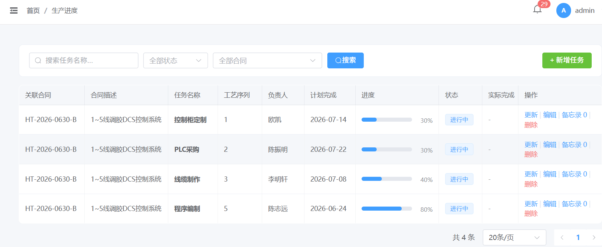Click the 40% progress bar of 线缆制作
602x247 pixels.
tap(387, 179)
